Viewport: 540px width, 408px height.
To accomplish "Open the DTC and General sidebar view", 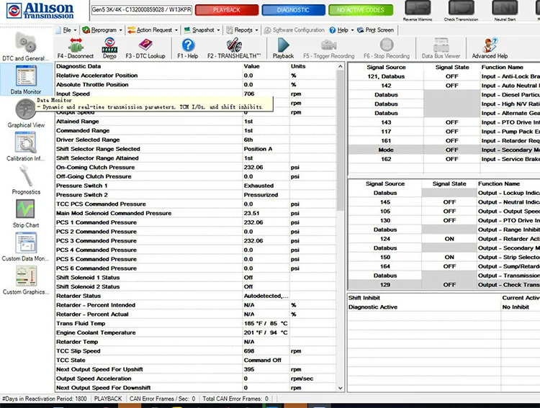I will [25, 45].
